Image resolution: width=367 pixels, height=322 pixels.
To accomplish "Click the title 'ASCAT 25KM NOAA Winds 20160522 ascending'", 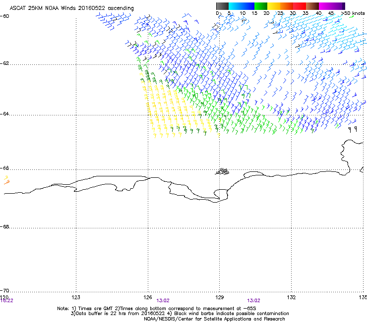I will click(71, 8).
